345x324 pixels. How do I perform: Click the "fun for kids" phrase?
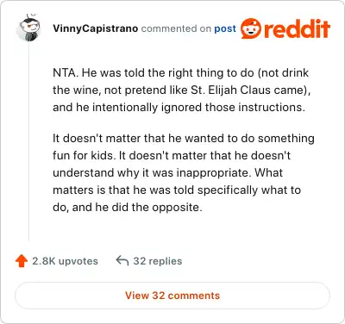(83, 156)
